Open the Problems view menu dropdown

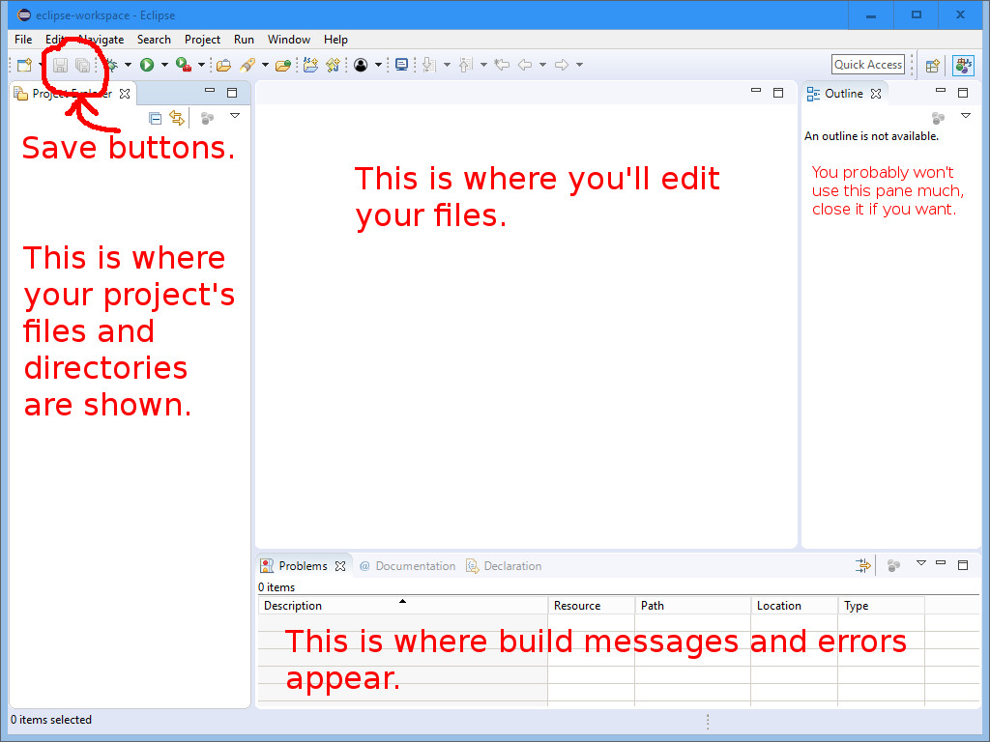(x=920, y=563)
